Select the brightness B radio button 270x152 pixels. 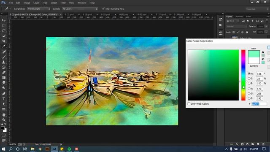(249, 83)
